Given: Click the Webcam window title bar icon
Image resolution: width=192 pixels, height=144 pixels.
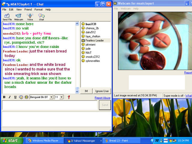Looking at the screenshot, I should click(x=115, y=3).
